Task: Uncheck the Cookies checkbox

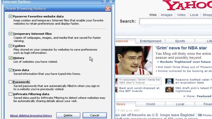Action: click(x=10, y=46)
